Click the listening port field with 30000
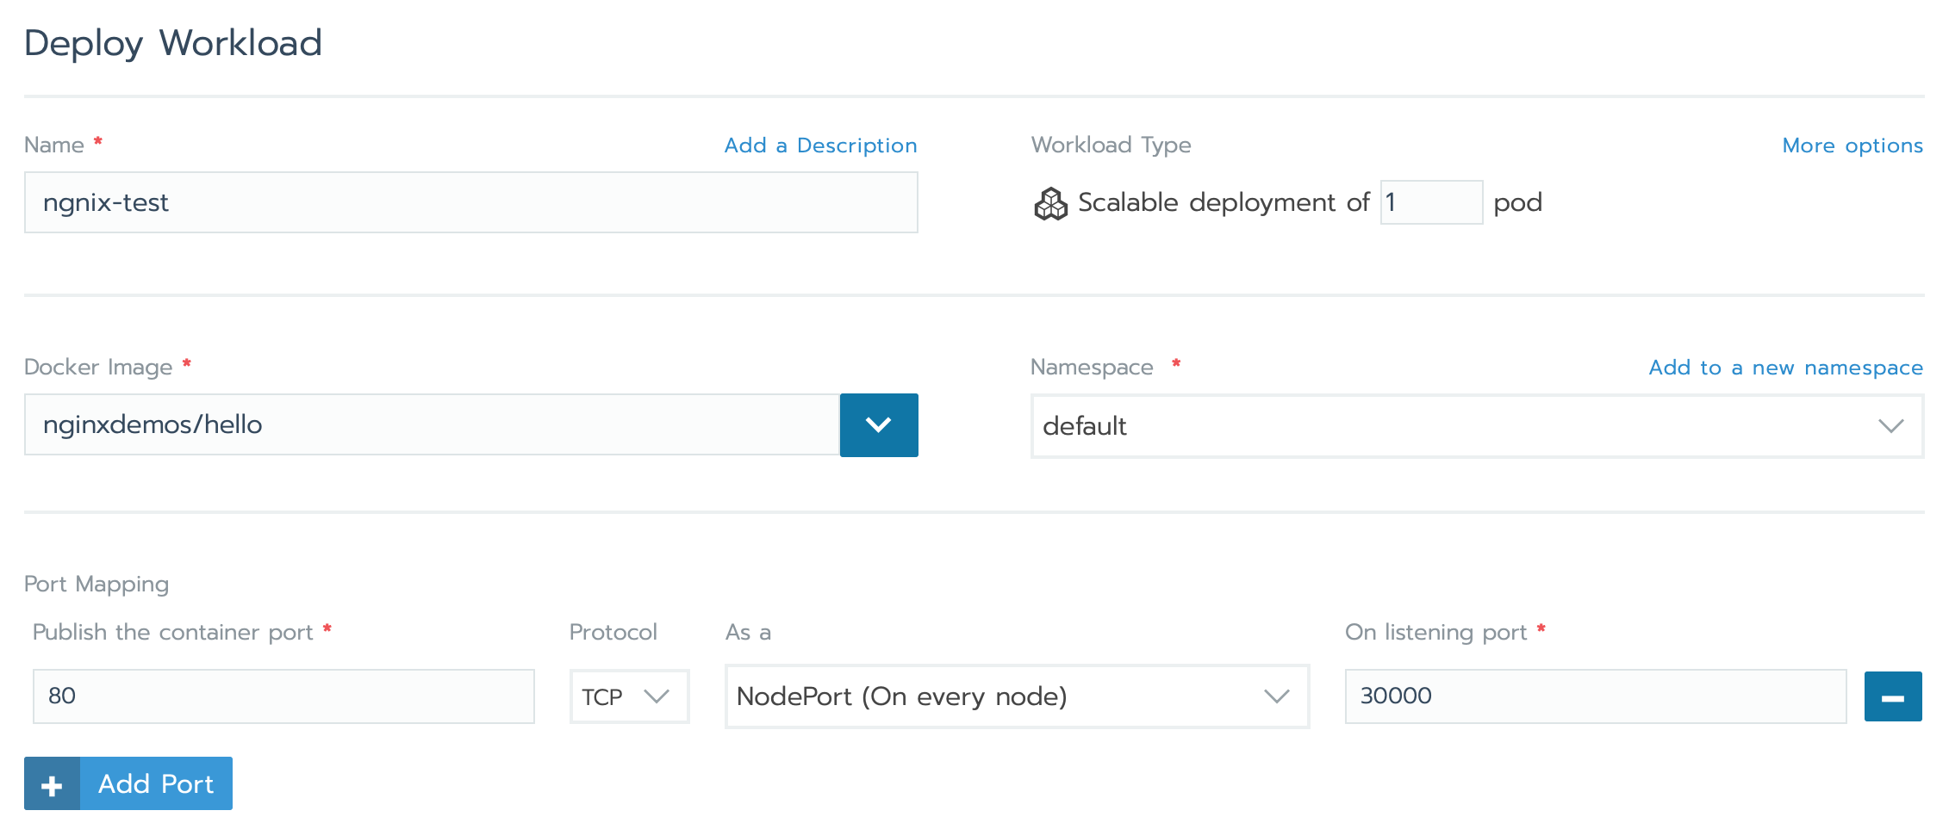Viewport: 1949px width, 823px height. coord(1595,696)
